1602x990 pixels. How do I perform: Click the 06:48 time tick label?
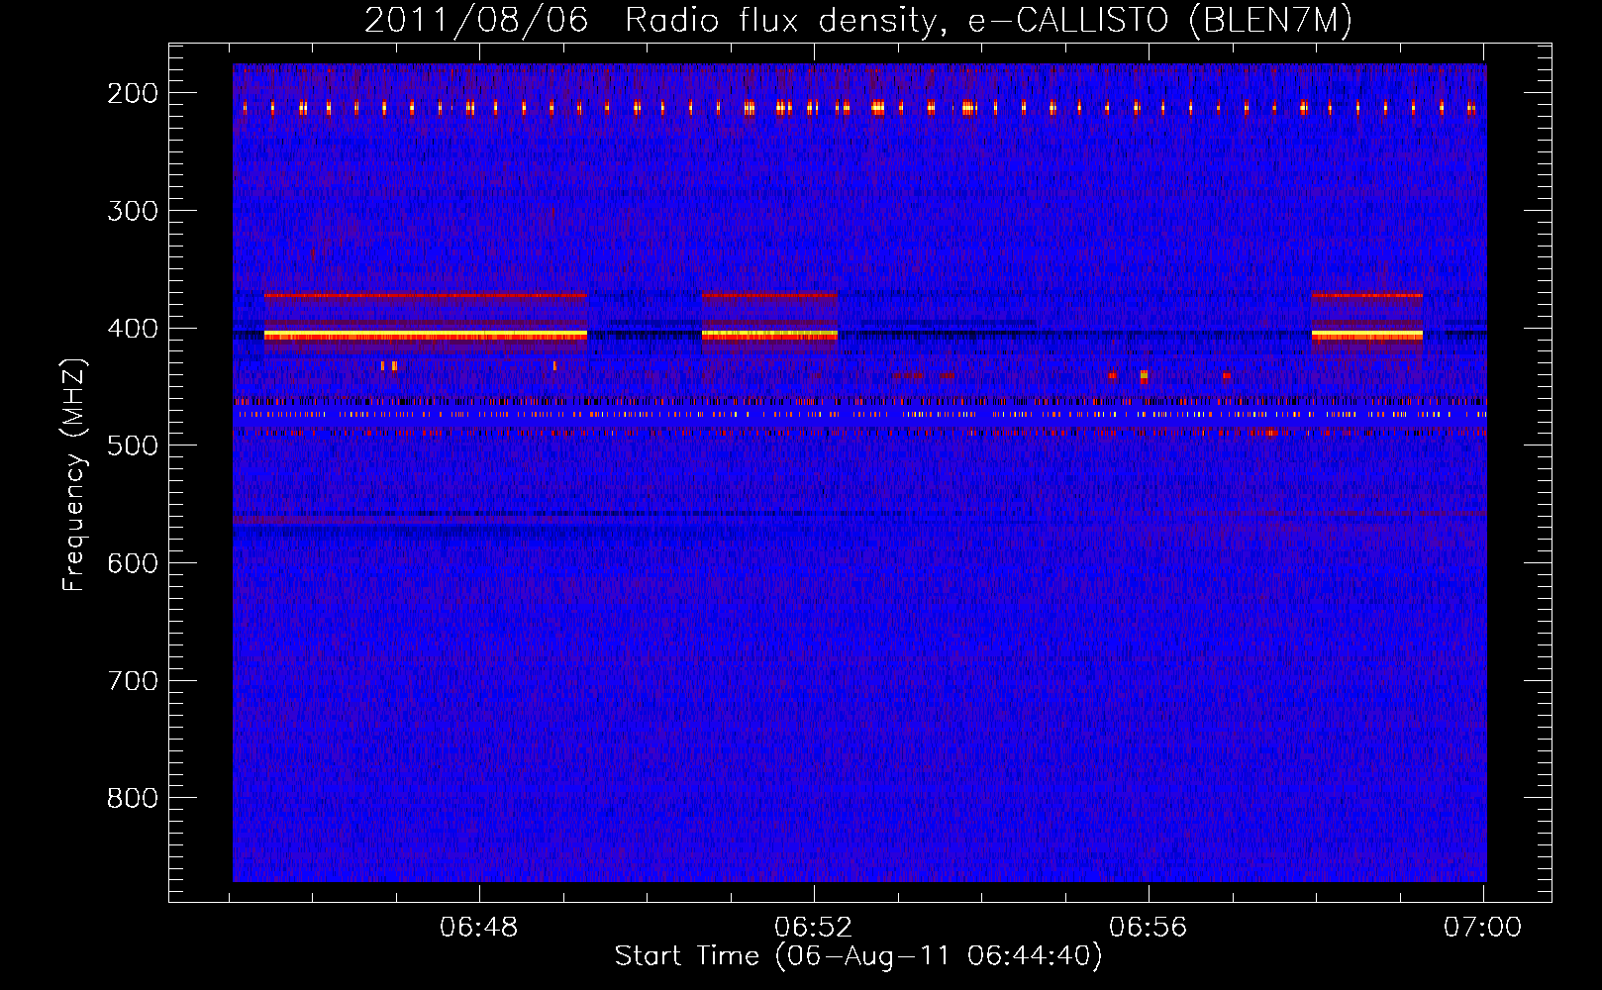(479, 928)
